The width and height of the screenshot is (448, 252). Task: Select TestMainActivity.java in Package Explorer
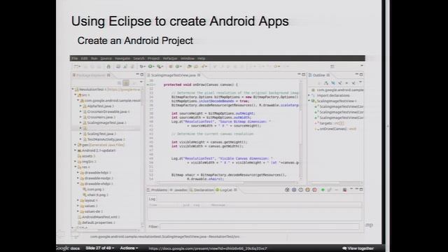[104, 139]
